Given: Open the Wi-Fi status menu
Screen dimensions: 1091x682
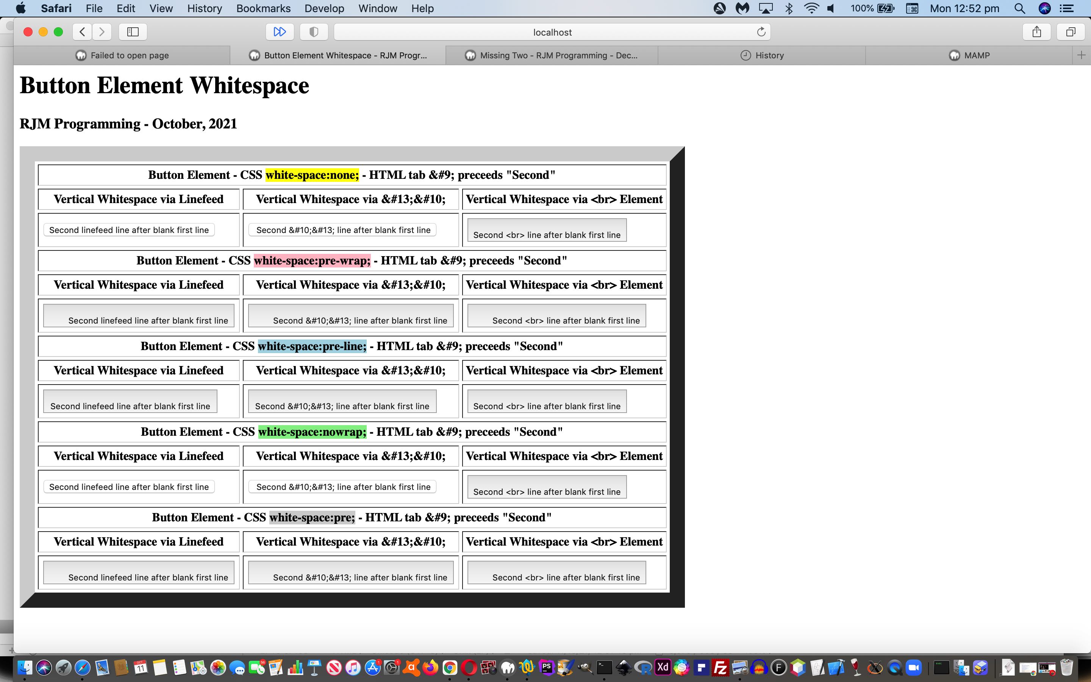Looking at the screenshot, I should 811,8.
